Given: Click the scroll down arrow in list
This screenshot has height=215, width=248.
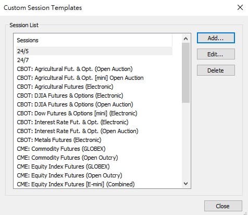Looking at the screenshot, I should coord(185,184).
